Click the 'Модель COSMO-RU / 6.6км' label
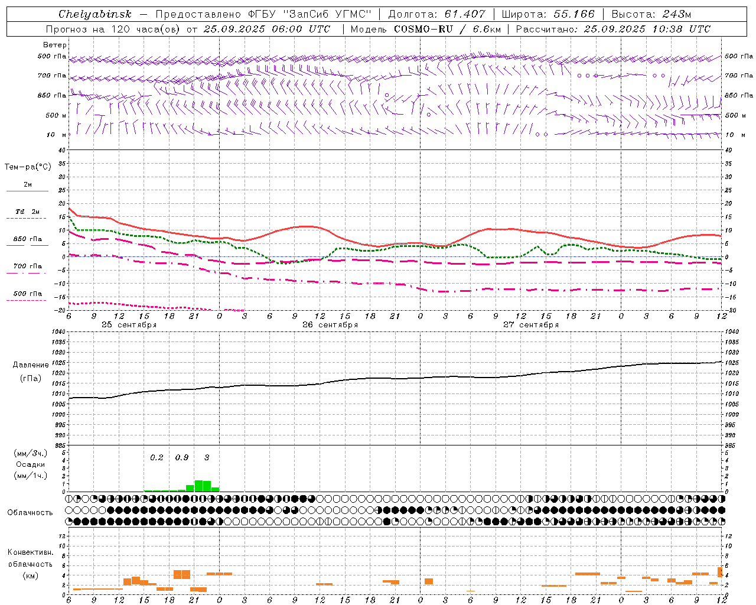Viewport: 756px width, 605px height. click(426, 29)
